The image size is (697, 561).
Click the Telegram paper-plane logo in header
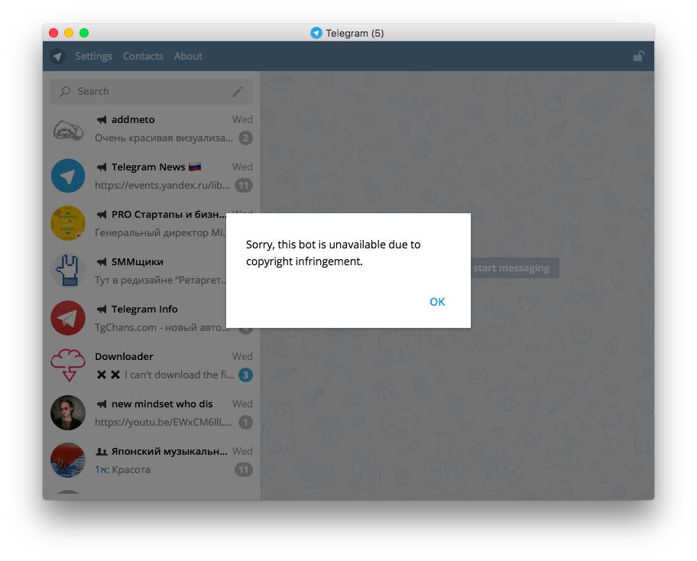click(x=58, y=57)
